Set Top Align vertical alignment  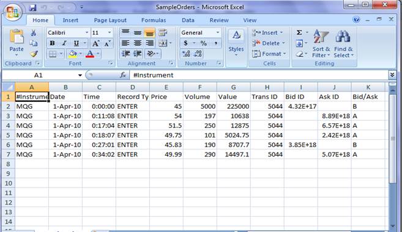(x=125, y=32)
